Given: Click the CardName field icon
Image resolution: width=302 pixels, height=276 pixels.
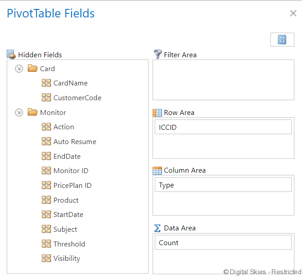Looking at the screenshot, I should (46, 83).
